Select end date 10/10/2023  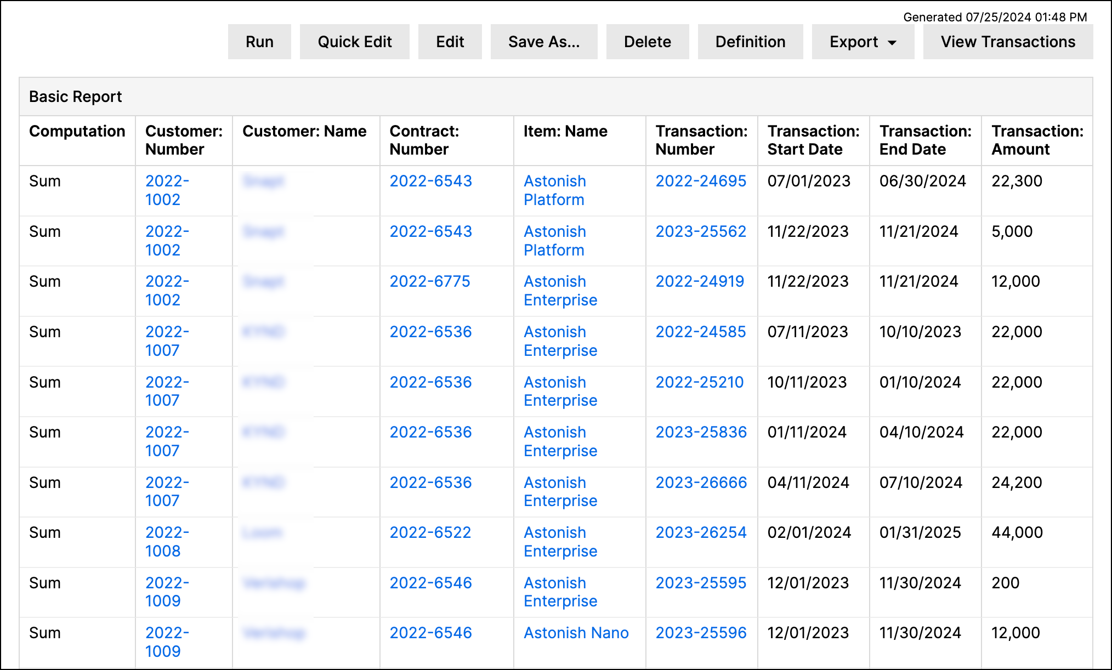920,332
